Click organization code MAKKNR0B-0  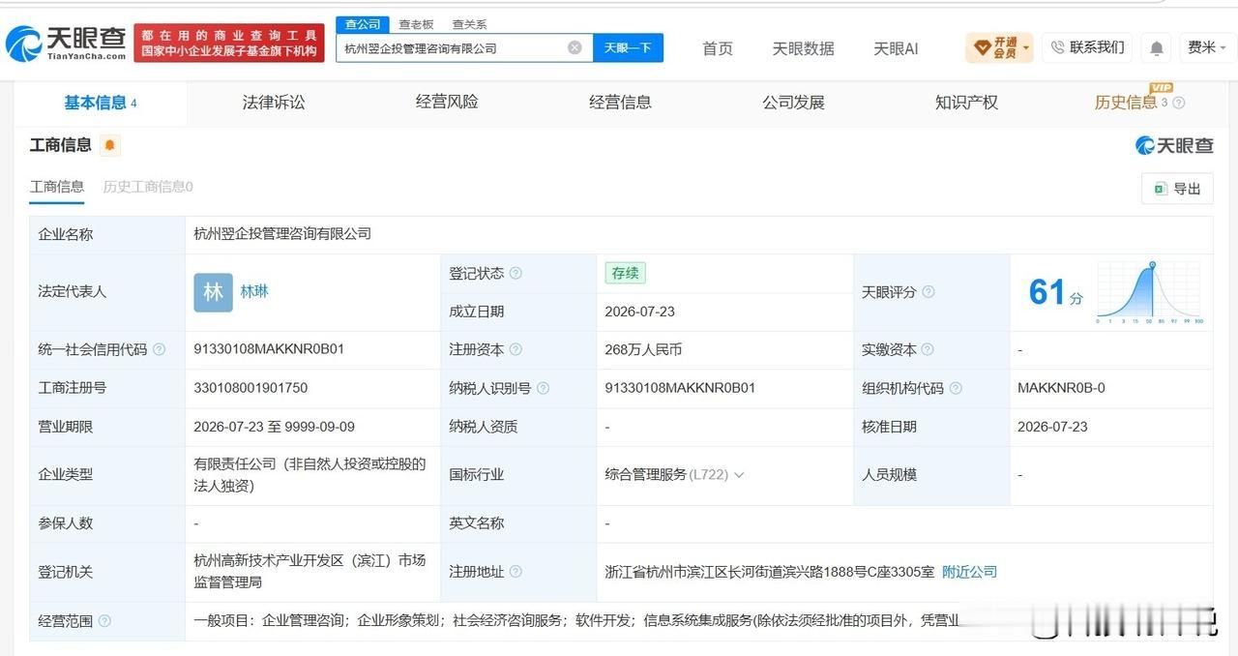[x=1061, y=388]
